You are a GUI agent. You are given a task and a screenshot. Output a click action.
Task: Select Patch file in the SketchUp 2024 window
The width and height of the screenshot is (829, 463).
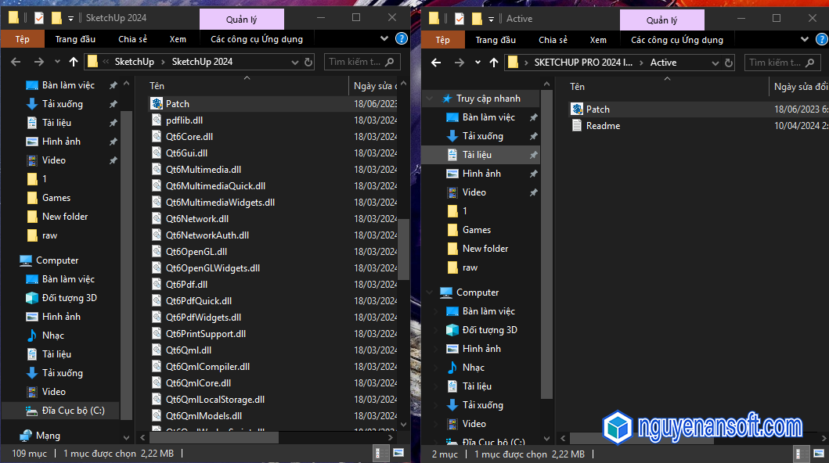pos(177,104)
